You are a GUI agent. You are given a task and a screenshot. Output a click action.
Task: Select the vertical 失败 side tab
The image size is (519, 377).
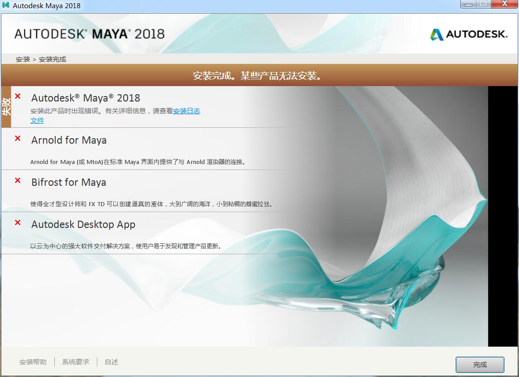click(6, 107)
